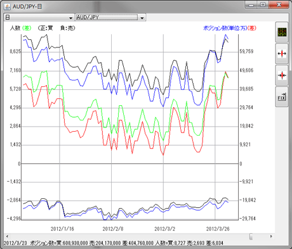Maximize the AUD/JPY window

[x=263, y=5]
